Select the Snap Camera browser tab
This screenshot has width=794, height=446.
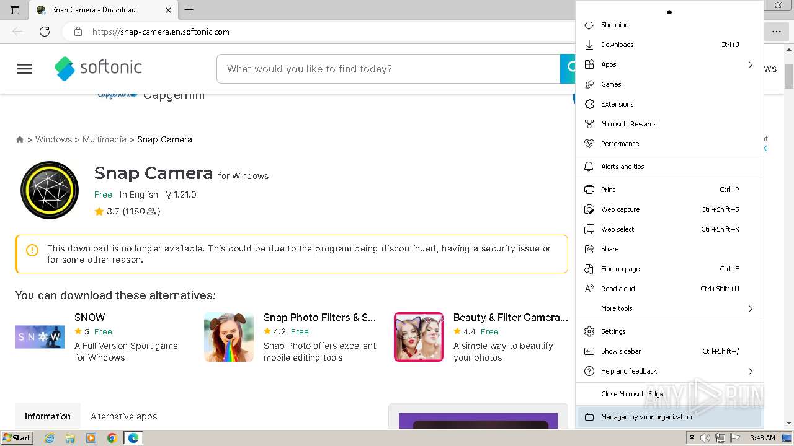coord(104,10)
